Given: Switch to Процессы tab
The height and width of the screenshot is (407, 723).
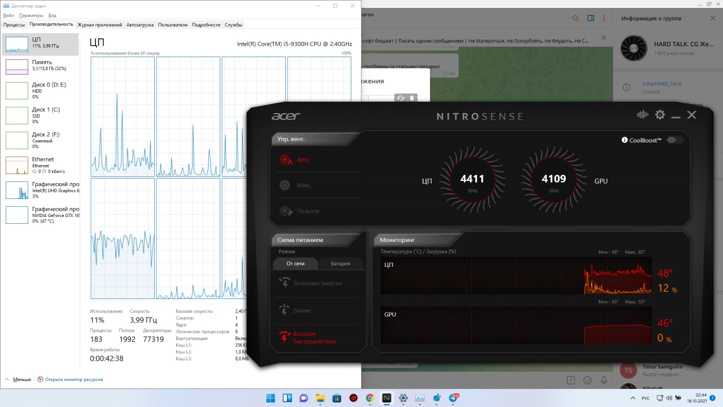Looking at the screenshot, I should tap(14, 25).
